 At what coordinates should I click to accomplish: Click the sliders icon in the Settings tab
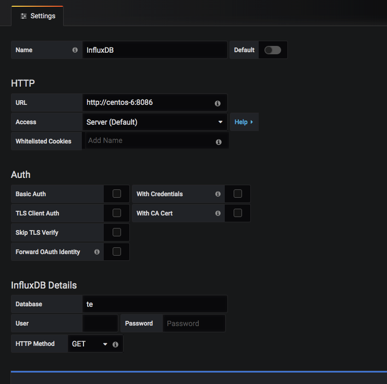coord(23,16)
